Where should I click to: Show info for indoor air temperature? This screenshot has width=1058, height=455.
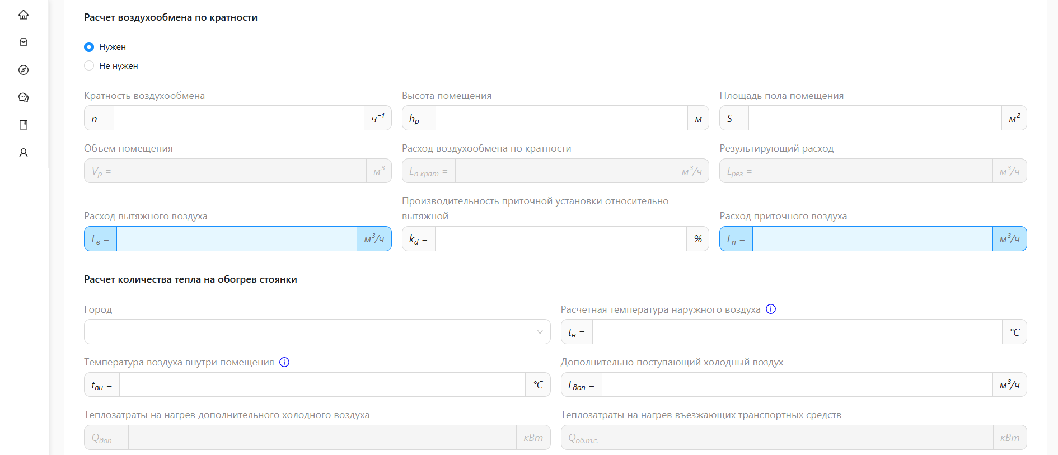[284, 362]
